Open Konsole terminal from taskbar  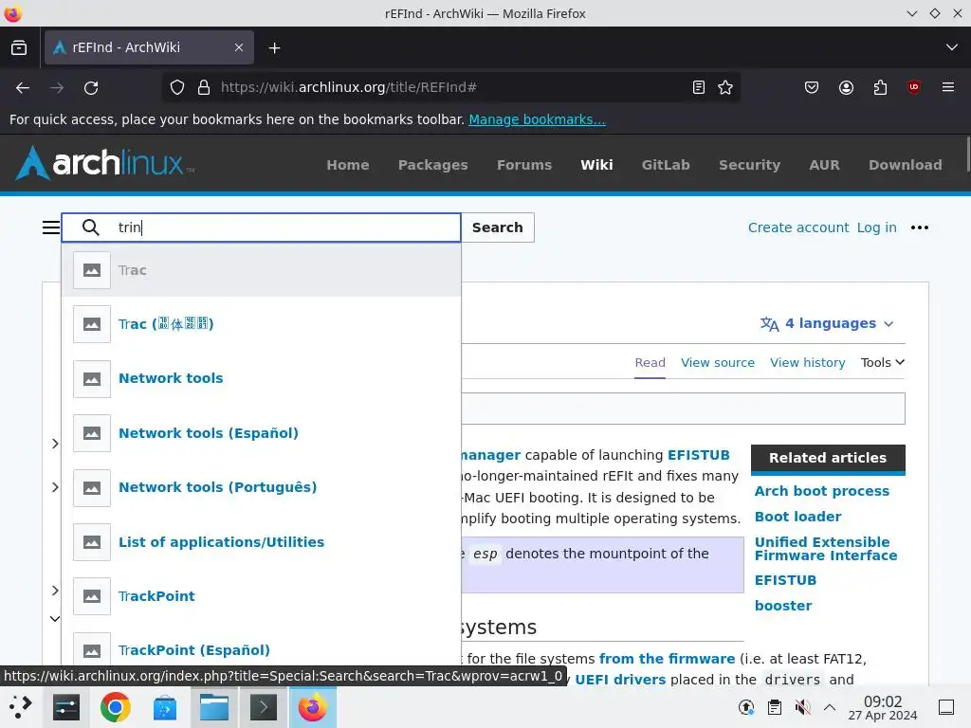click(x=264, y=707)
